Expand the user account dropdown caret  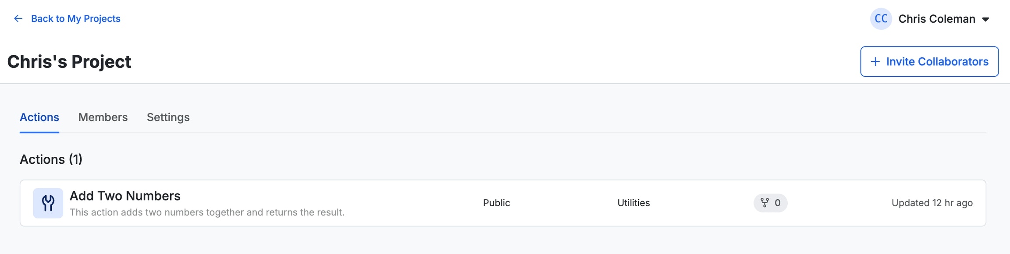985,19
